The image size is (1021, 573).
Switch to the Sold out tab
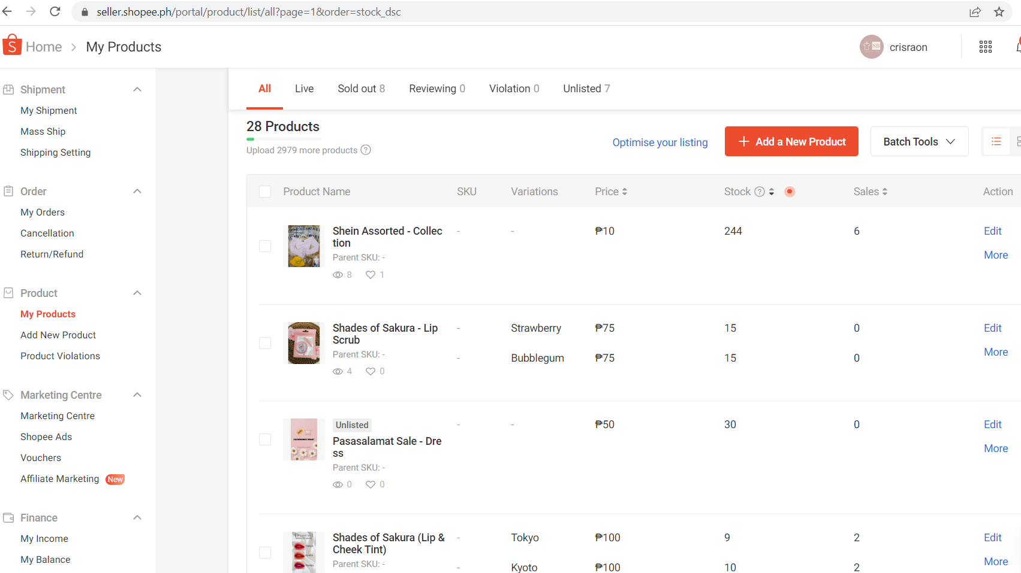(361, 89)
